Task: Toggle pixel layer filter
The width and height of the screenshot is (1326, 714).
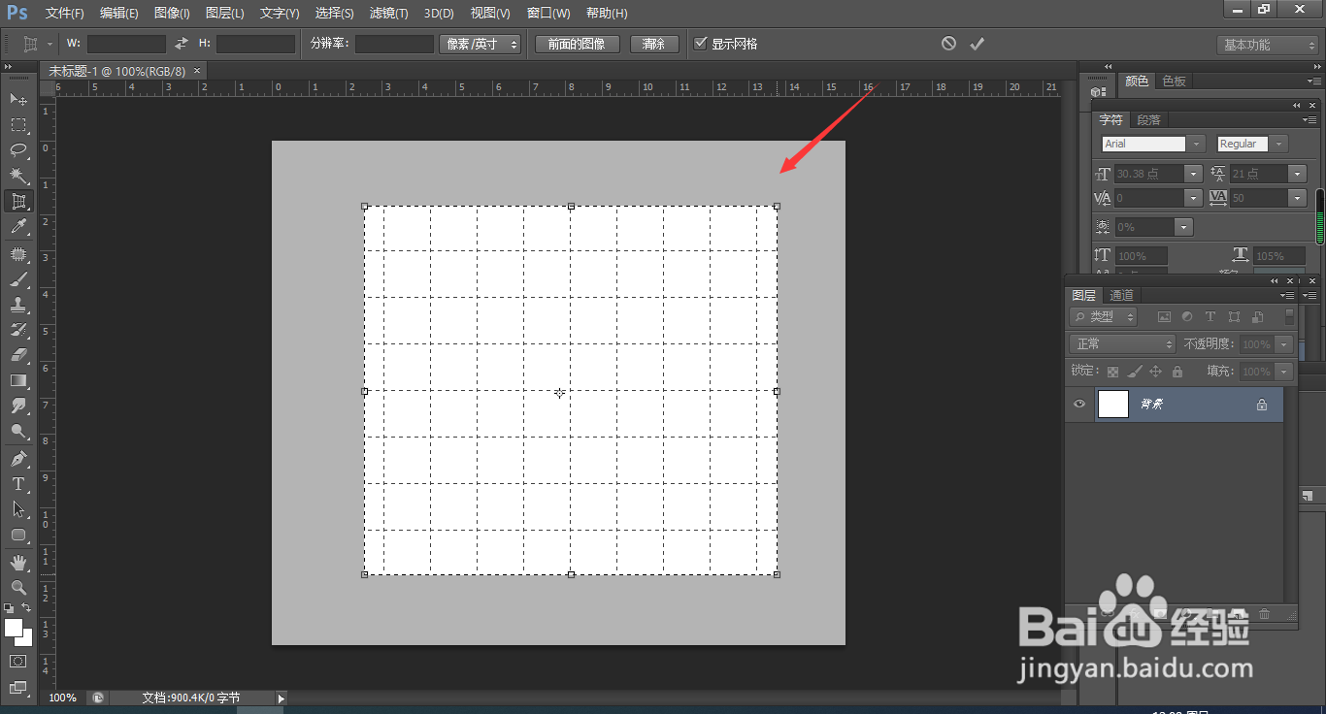Action: coord(1164,317)
